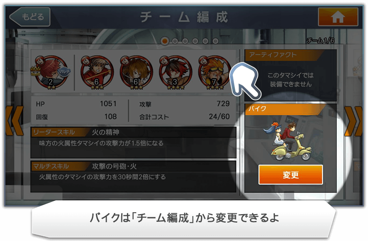The height and width of the screenshot is (241, 368).
Task: Switch to team page 3 dot
Action: pos(185,41)
